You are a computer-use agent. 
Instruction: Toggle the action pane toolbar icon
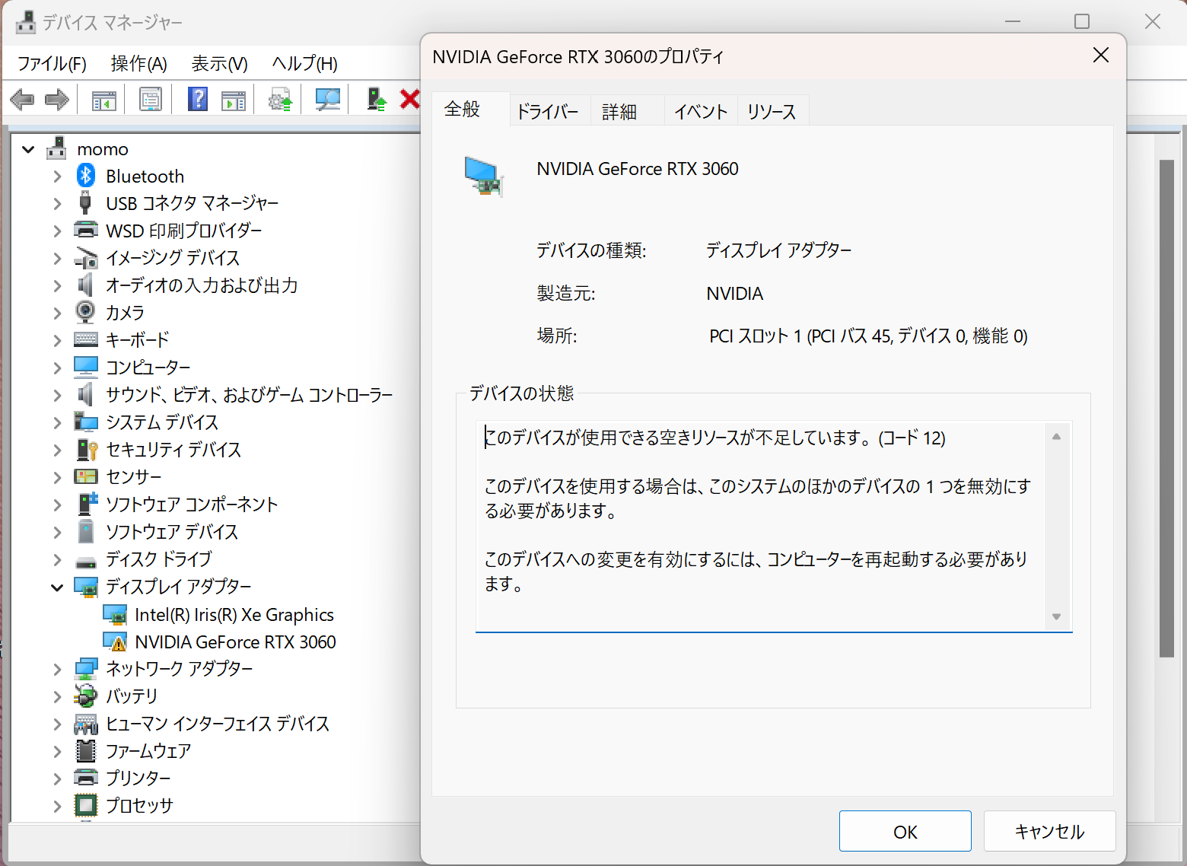(x=234, y=100)
